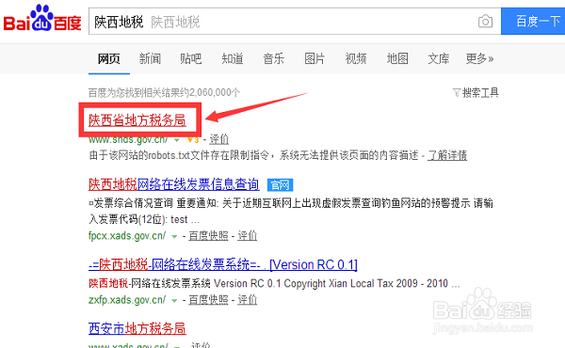Click the zxfp.xads.gov.cn URL
Screen dimensions: 565x348
tap(127, 299)
